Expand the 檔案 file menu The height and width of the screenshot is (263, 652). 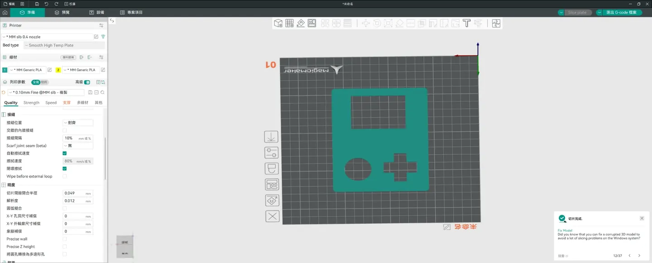pos(9,4)
